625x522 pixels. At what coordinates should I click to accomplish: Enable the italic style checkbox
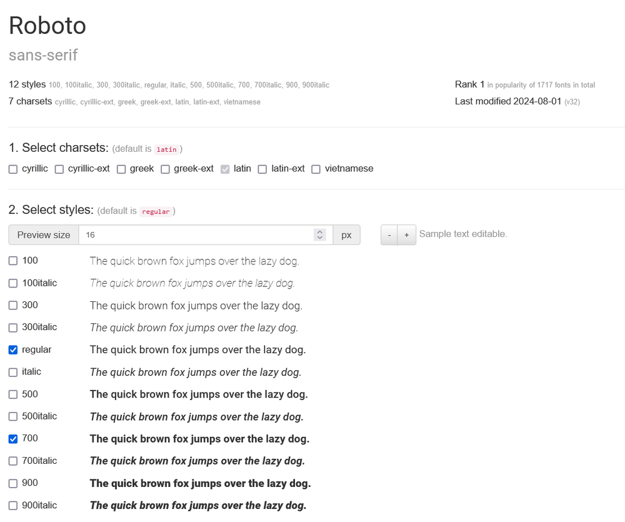(13, 373)
